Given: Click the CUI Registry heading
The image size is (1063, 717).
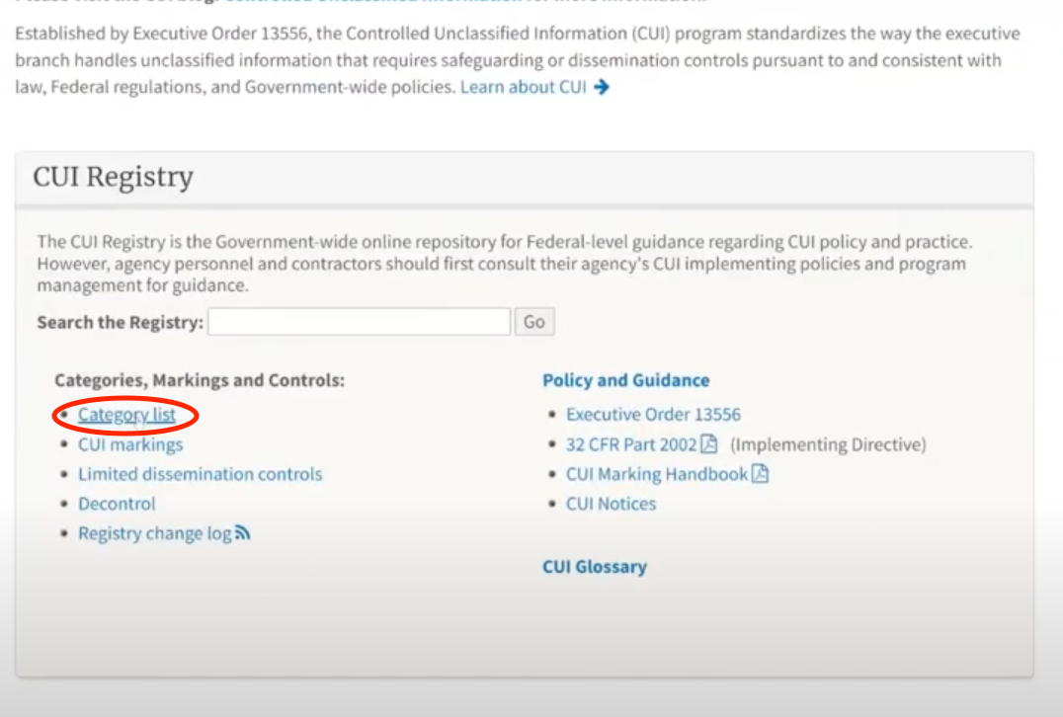Looking at the screenshot, I should coord(113,178).
